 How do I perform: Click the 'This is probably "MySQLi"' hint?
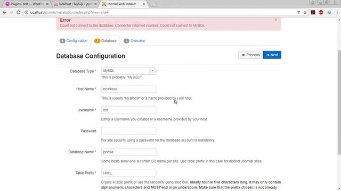tap(122, 77)
